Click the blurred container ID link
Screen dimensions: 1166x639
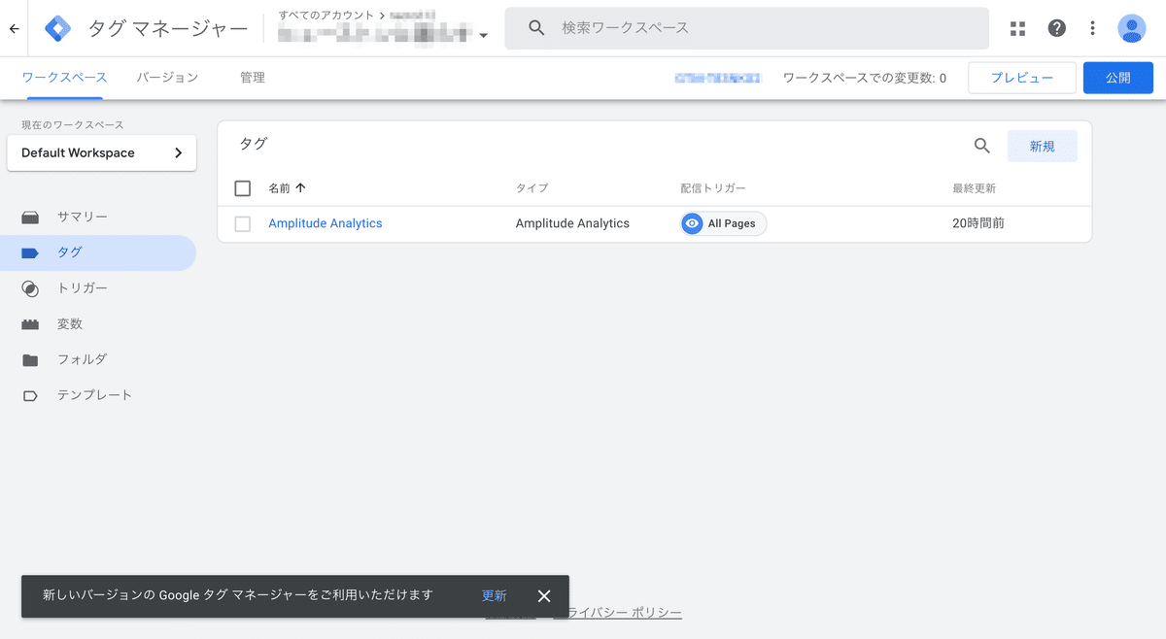tap(717, 78)
